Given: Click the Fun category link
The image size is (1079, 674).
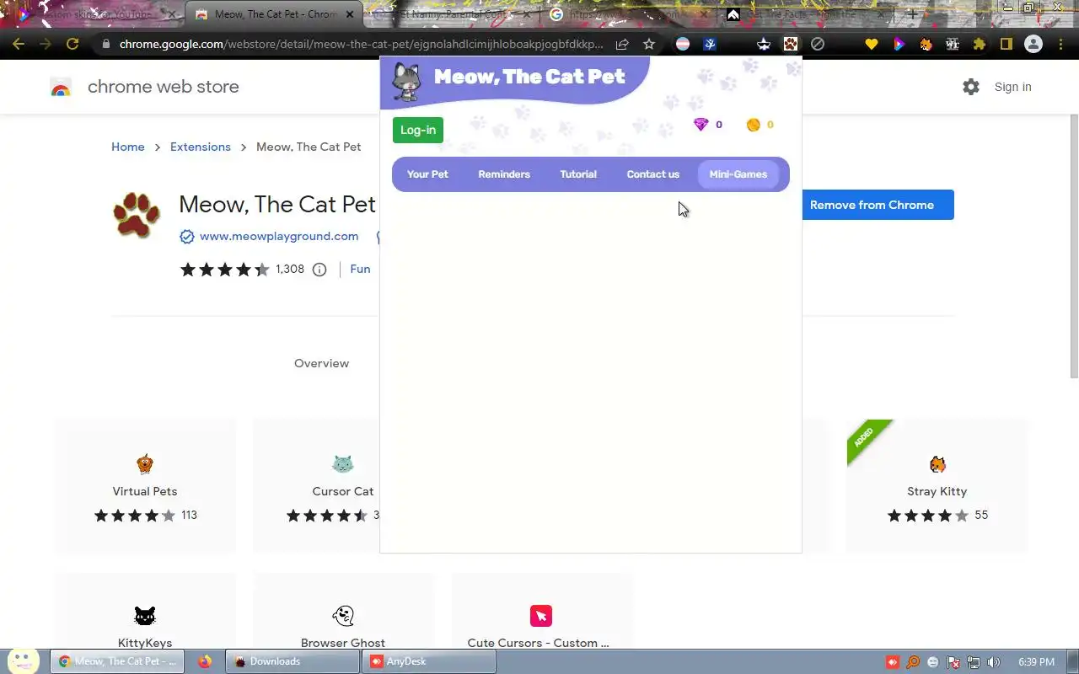Looking at the screenshot, I should coord(360,269).
